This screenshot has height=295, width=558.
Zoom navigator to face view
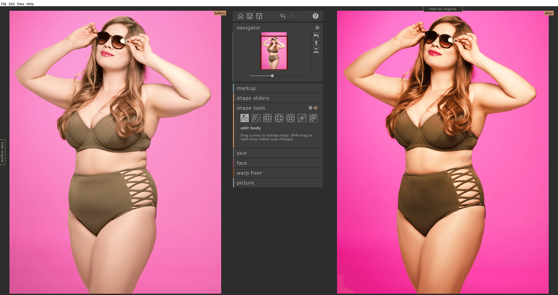[316, 50]
